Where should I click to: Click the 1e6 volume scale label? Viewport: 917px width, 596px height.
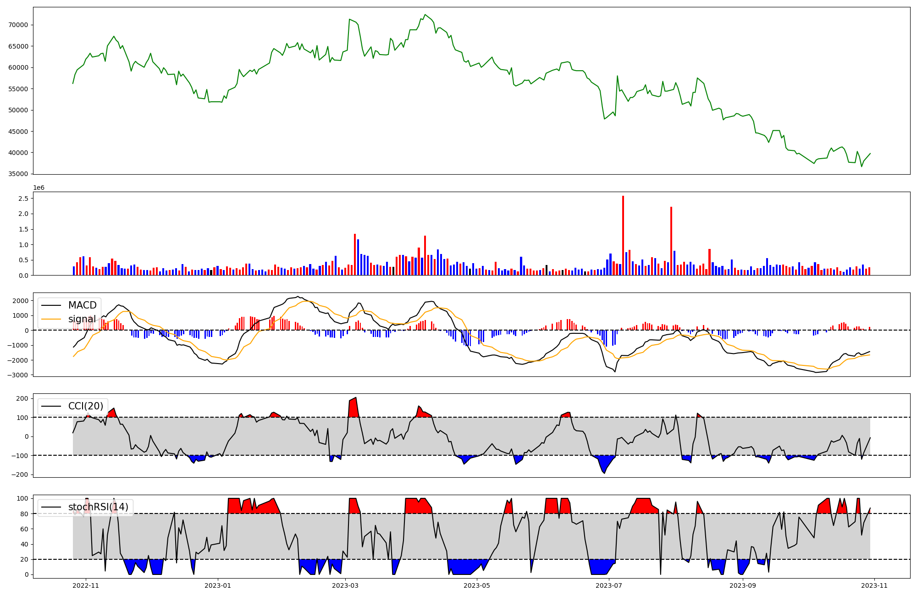[x=39, y=188]
